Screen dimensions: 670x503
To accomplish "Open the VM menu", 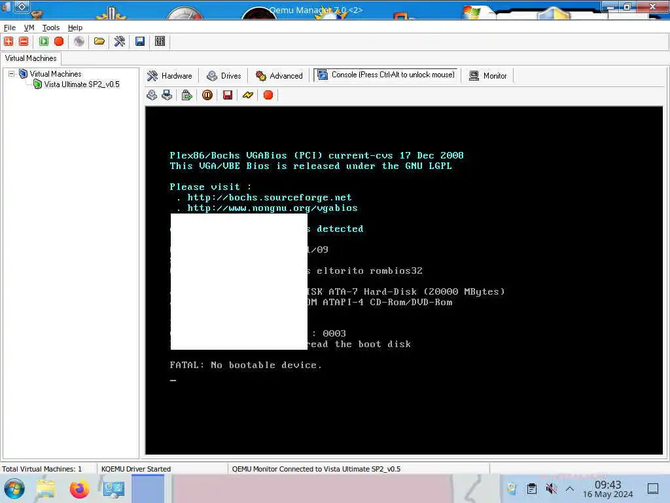I will [x=29, y=28].
